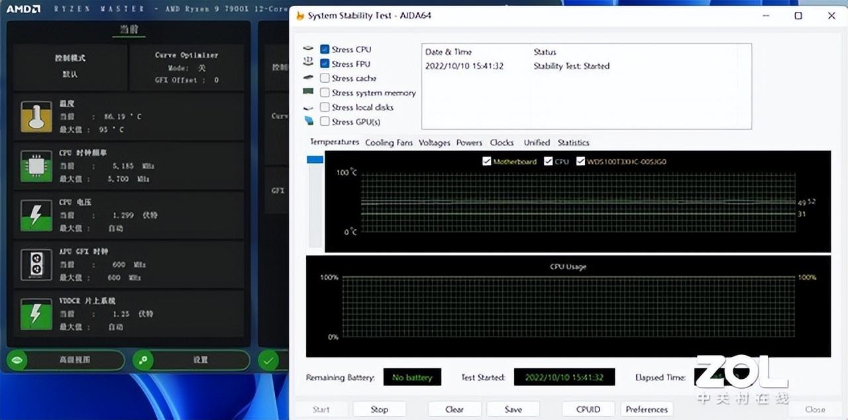Click the Stress CPU chip icon
Image resolution: width=848 pixels, height=420 pixels.
pyautogui.click(x=308, y=49)
